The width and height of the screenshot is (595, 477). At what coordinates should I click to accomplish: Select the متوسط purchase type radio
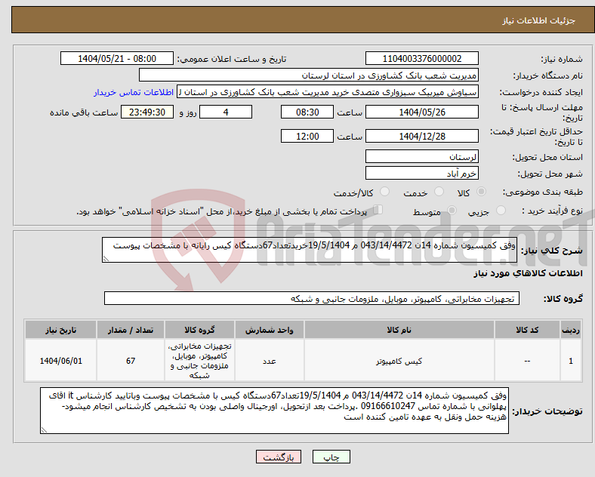click(452, 211)
